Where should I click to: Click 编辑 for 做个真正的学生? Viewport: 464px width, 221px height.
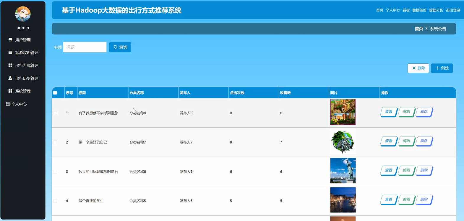[x=406, y=200]
